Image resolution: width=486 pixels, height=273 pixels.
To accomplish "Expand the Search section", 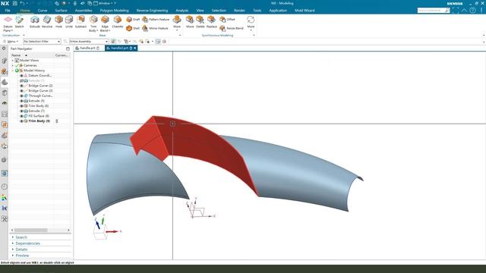I will coord(21,237).
